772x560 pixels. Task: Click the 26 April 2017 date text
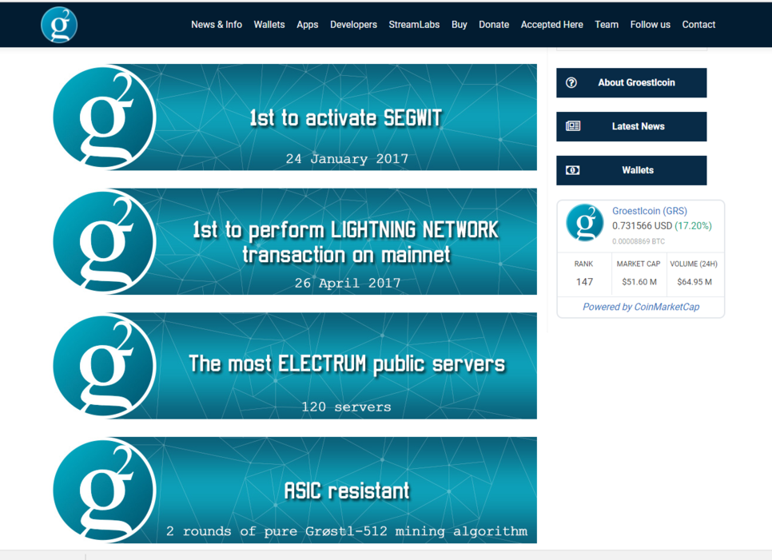point(347,283)
